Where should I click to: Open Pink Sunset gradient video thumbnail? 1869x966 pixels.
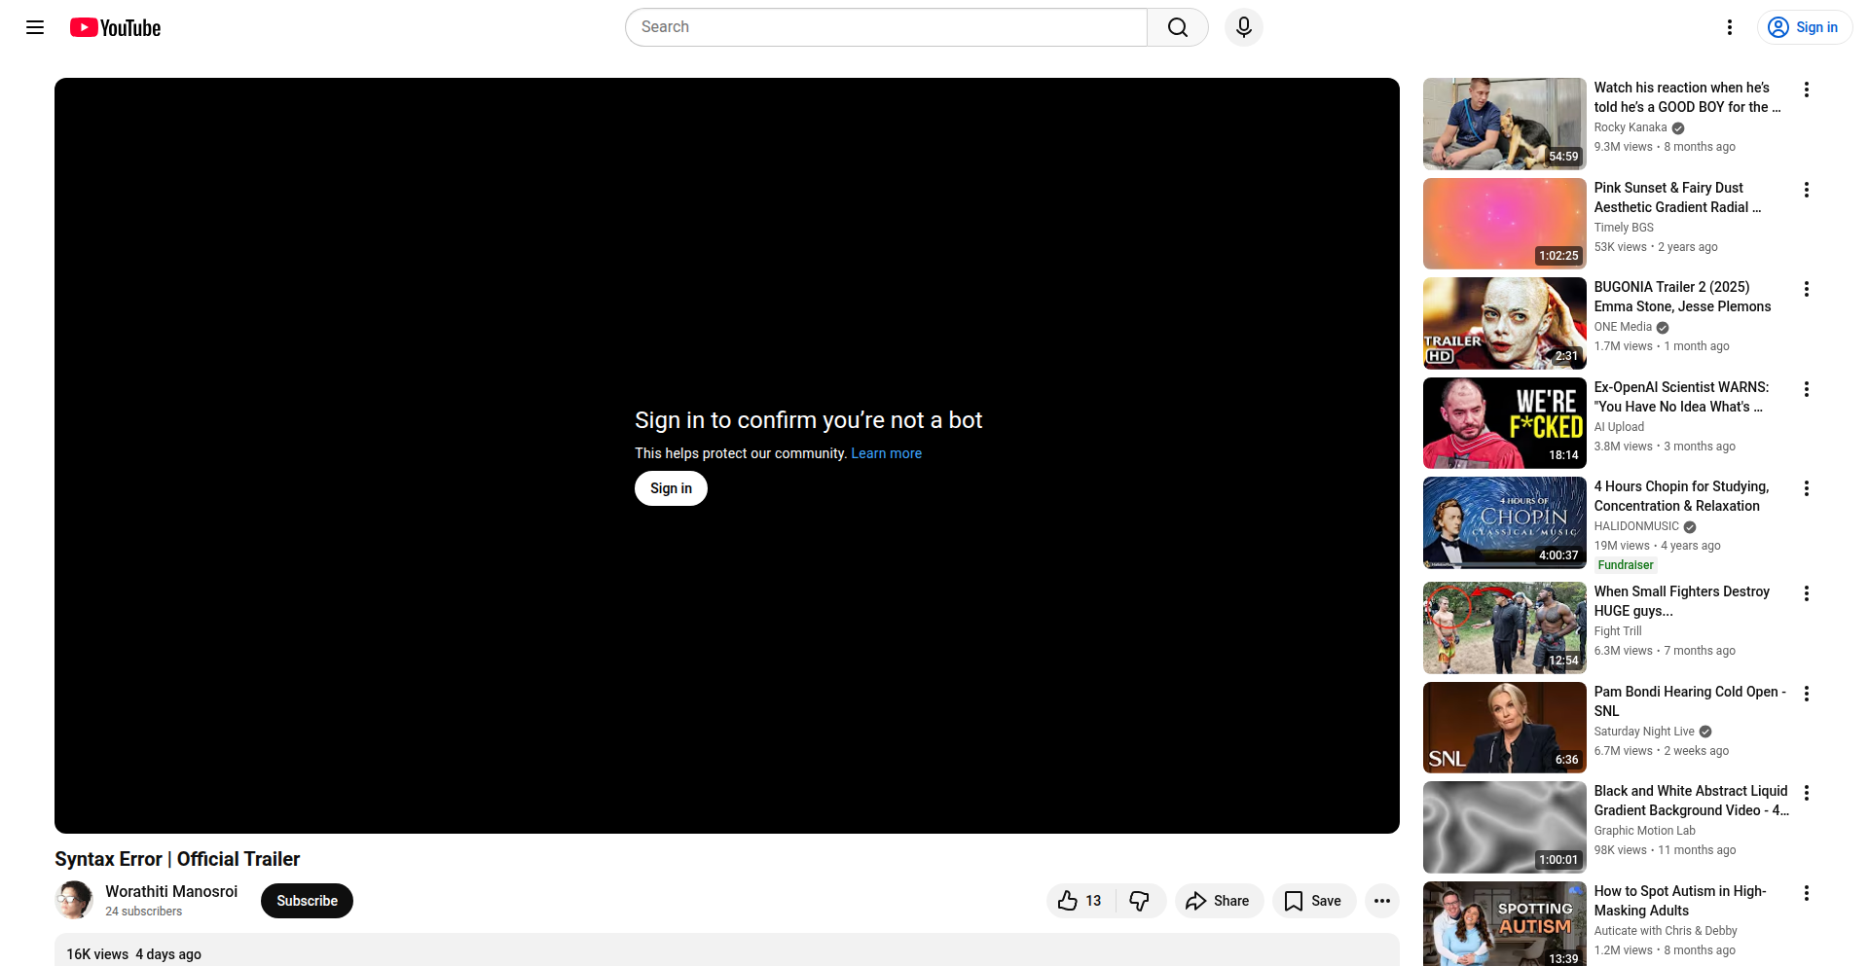point(1505,224)
